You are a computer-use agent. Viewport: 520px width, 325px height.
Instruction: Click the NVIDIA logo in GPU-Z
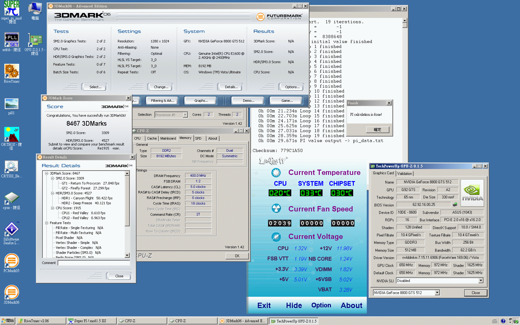pyautogui.click(x=472, y=193)
